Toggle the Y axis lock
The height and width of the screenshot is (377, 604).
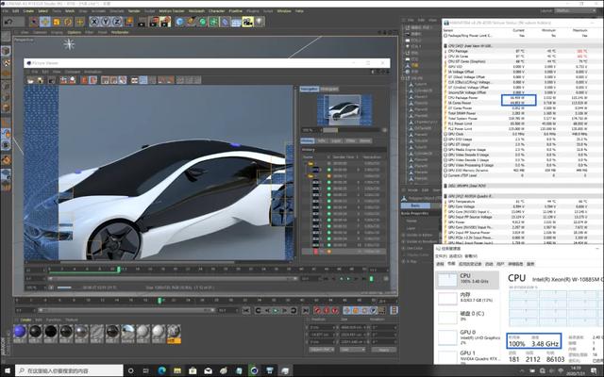pos(106,22)
